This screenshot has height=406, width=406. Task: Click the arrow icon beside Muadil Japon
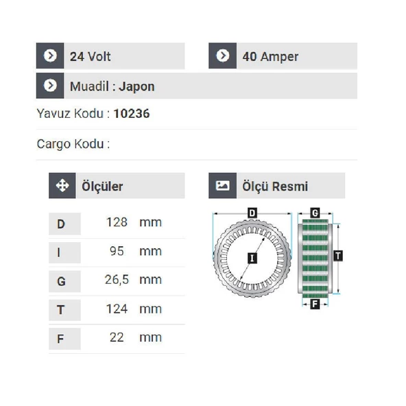coord(50,86)
